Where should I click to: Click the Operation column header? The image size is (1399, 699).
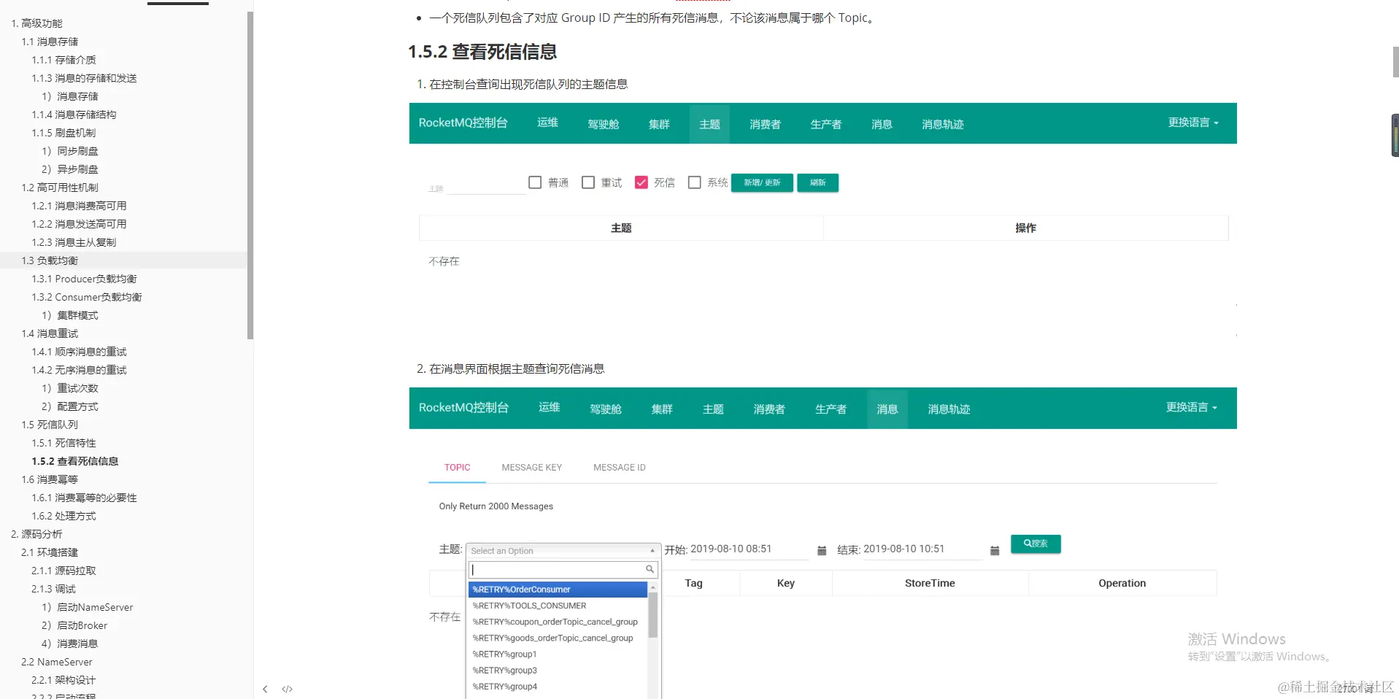pos(1122,583)
